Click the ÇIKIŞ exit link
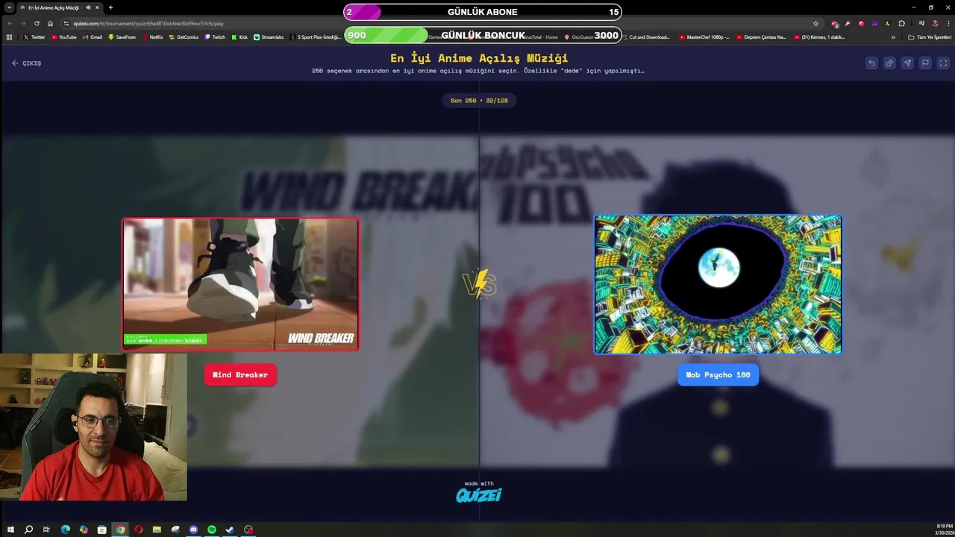The width and height of the screenshot is (955, 537). coord(27,63)
